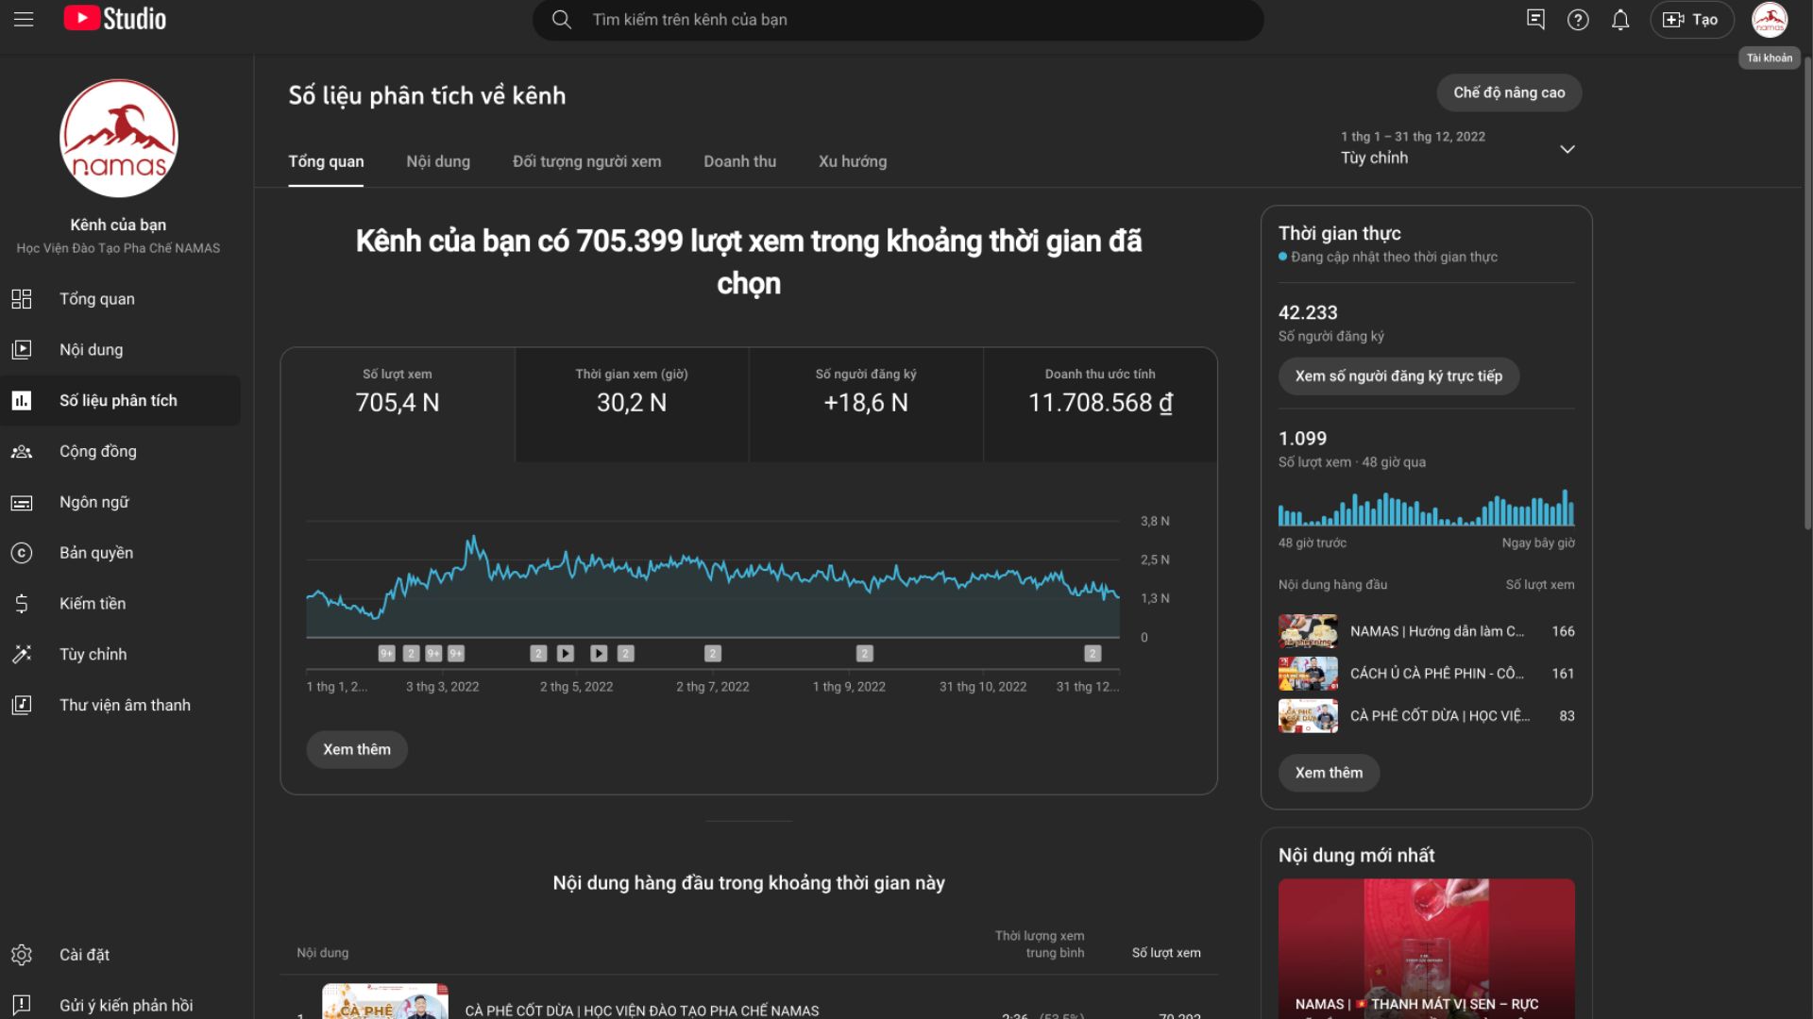Click the Tạo create button
This screenshot has height=1019, width=1813.
coord(1691,20)
